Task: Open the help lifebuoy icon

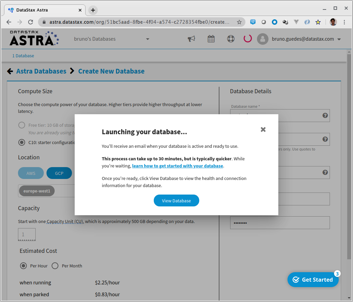Action: pyautogui.click(x=230, y=39)
